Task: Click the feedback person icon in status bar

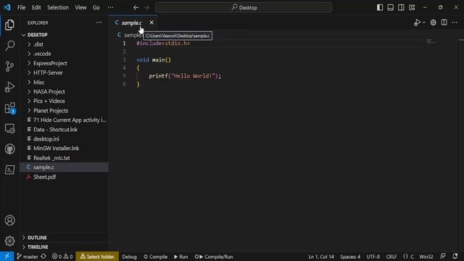Action: (443, 256)
